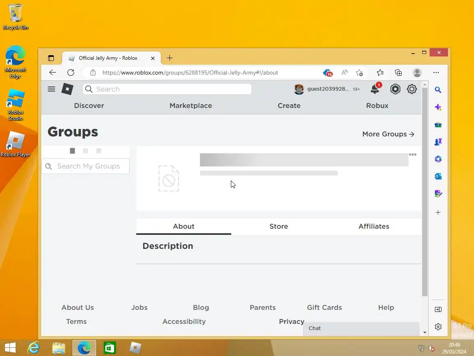The width and height of the screenshot is (474, 356).
Task: Click the Roblox Search field
Action: coord(167,89)
